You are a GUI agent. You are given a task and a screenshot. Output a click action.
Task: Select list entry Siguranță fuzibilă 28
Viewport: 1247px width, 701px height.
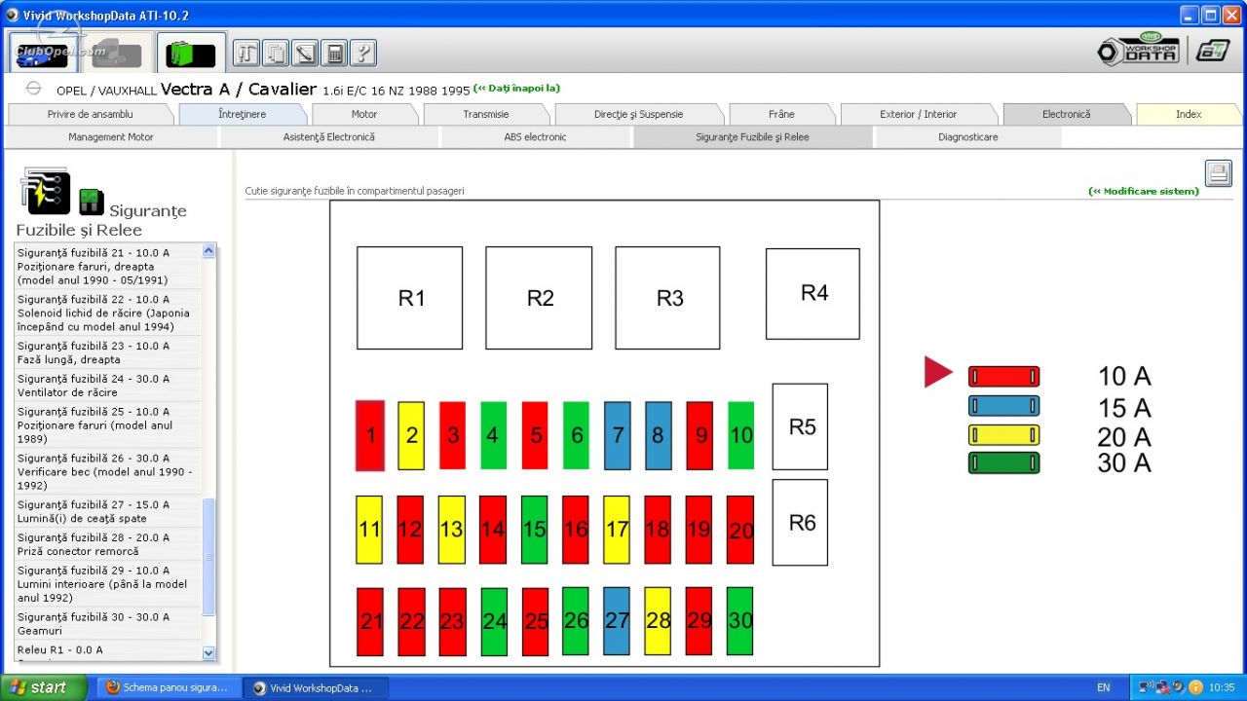[x=108, y=544]
